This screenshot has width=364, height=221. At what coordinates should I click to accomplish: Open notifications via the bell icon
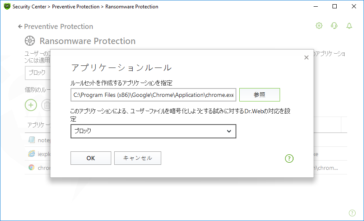pos(349,26)
